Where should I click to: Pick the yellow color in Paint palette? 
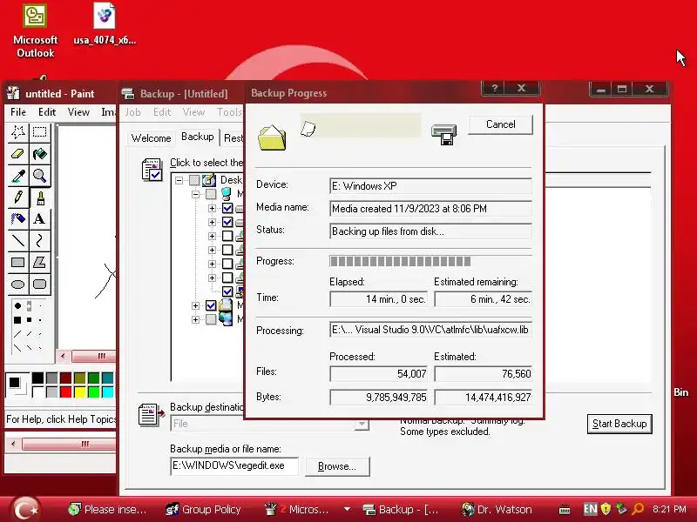(79, 392)
